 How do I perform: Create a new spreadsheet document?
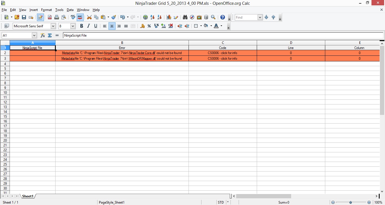6,17
